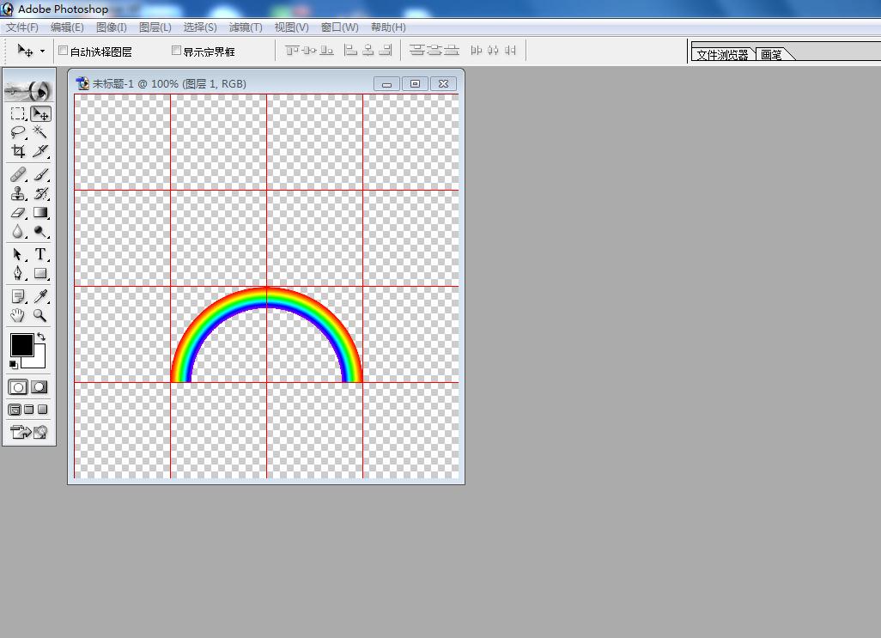Enable the 显示定界框 checkbox
The width and height of the screenshot is (881, 638).
point(176,52)
